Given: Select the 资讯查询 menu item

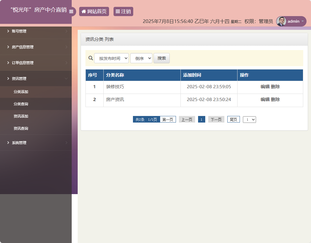Looking at the screenshot, I should click(36, 128).
